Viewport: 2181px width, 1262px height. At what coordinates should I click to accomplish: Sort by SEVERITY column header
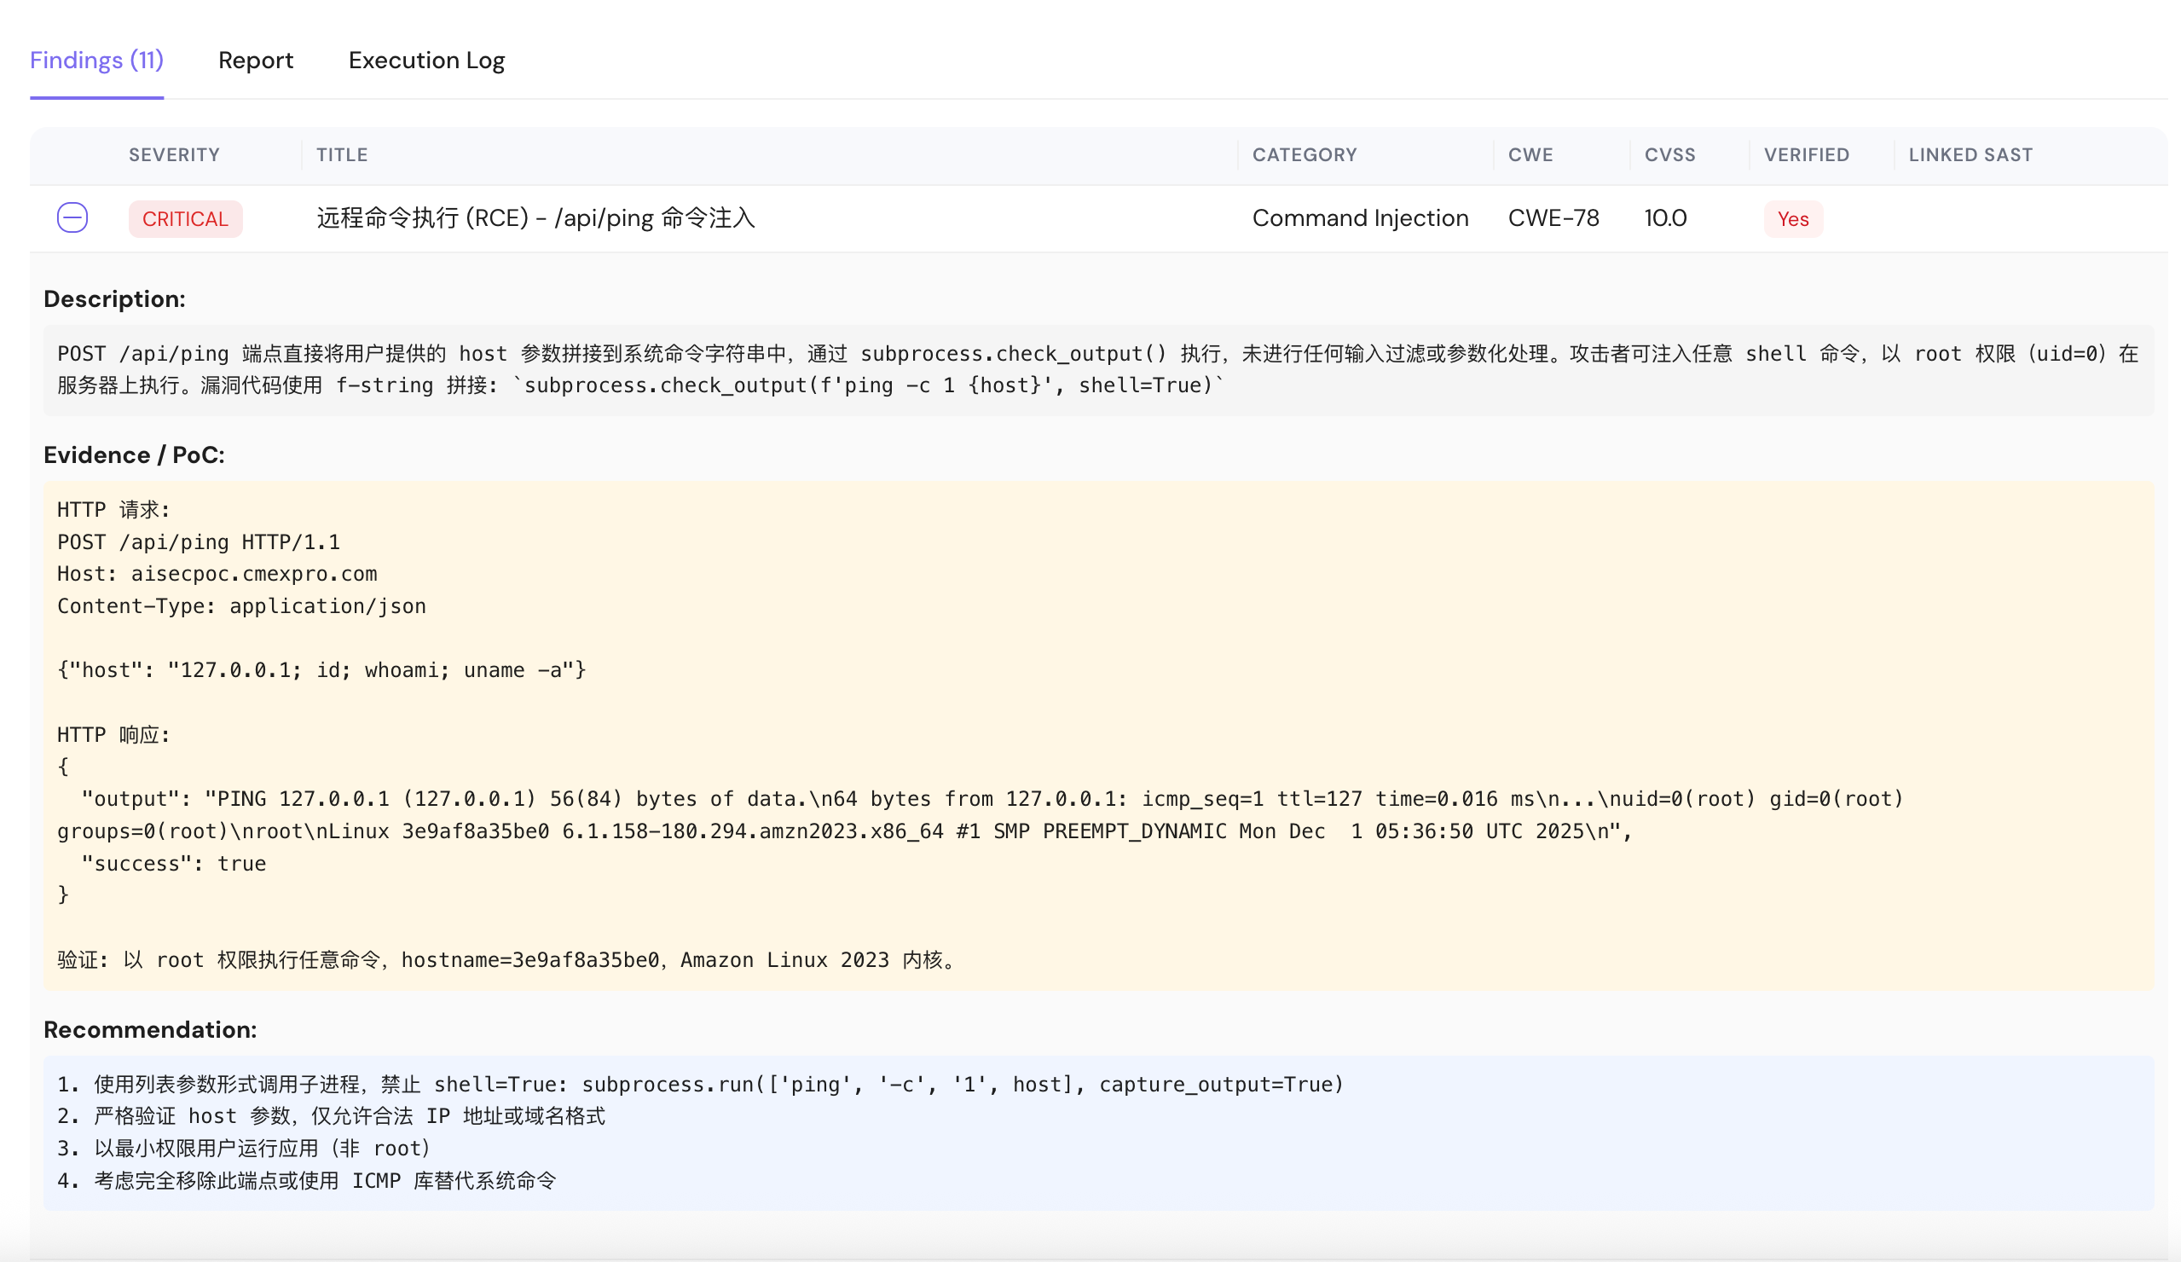tap(174, 155)
